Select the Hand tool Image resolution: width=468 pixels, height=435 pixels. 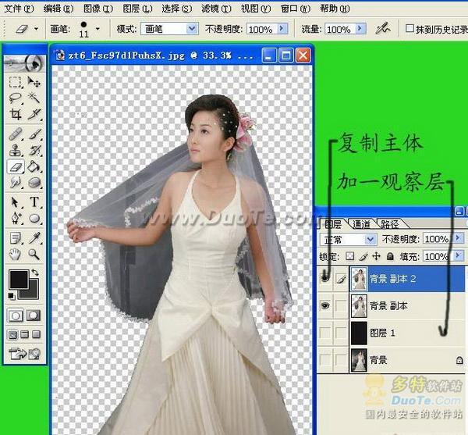coord(15,255)
